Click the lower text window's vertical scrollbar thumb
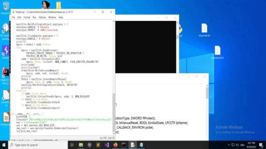The width and height of the screenshot is (266, 149). [x=207, y=93]
